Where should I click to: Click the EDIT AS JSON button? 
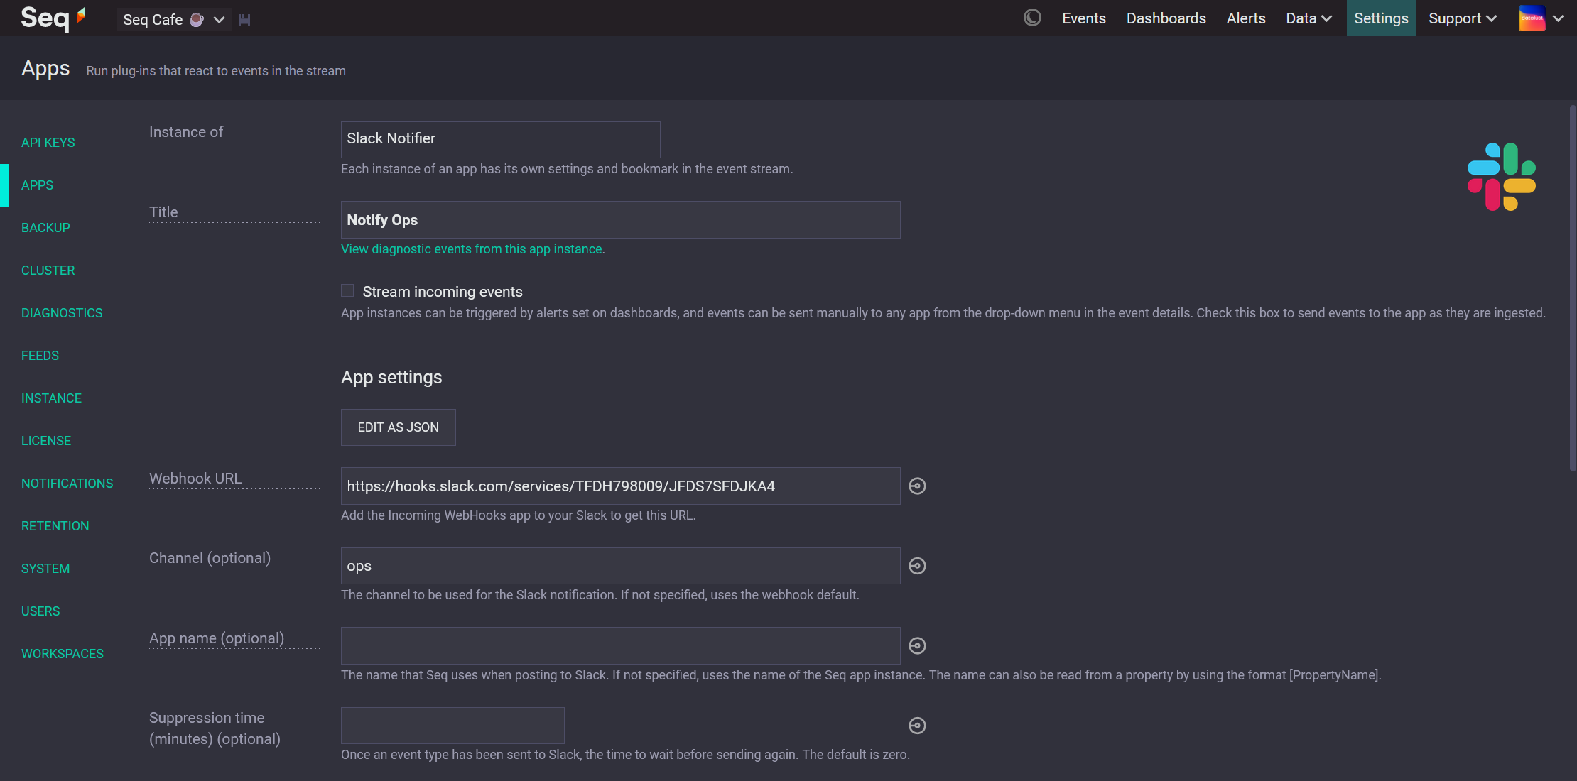(x=399, y=427)
